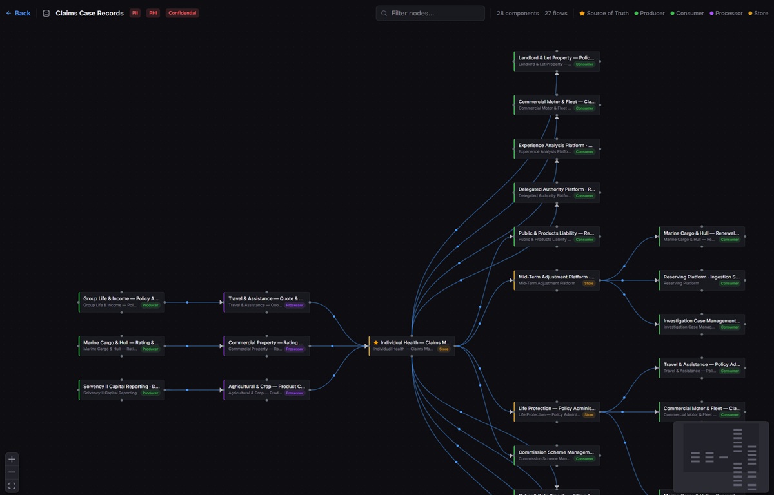Click the 28 components count
Screen dimensions: 774x495
[517, 13]
